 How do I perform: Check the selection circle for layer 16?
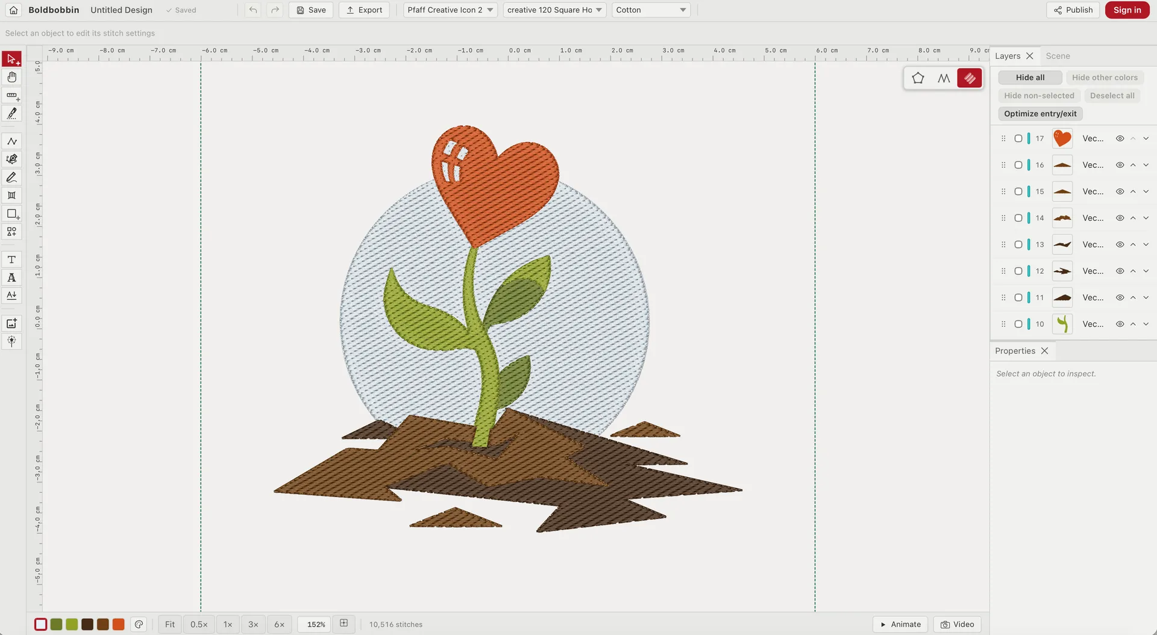(1018, 165)
